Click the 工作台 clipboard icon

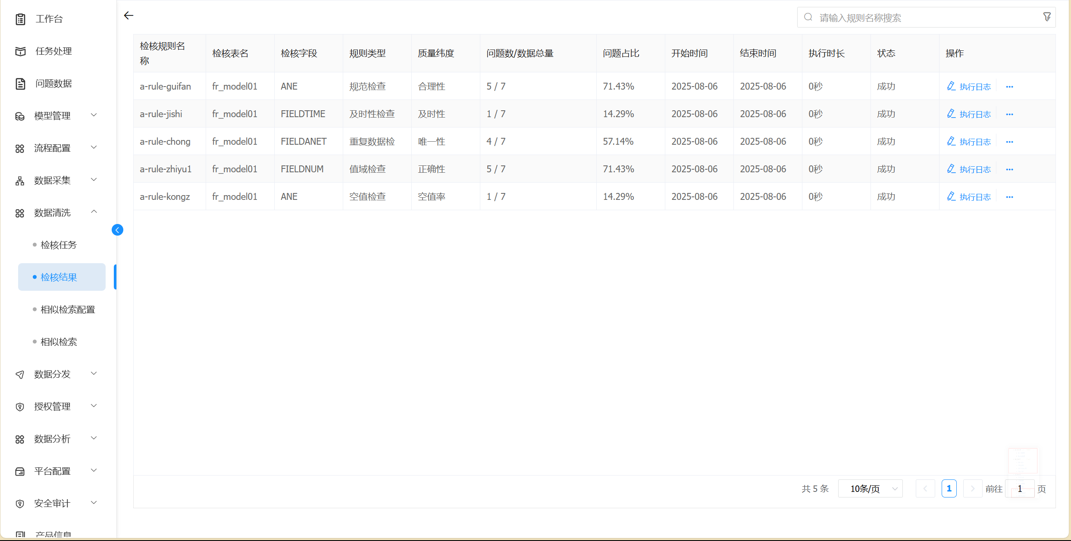point(20,19)
